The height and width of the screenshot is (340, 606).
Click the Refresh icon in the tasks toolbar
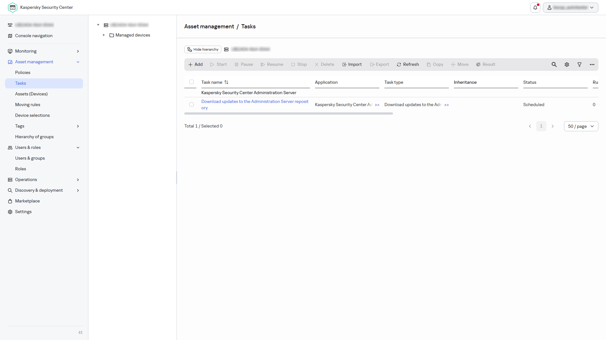pyautogui.click(x=408, y=64)
